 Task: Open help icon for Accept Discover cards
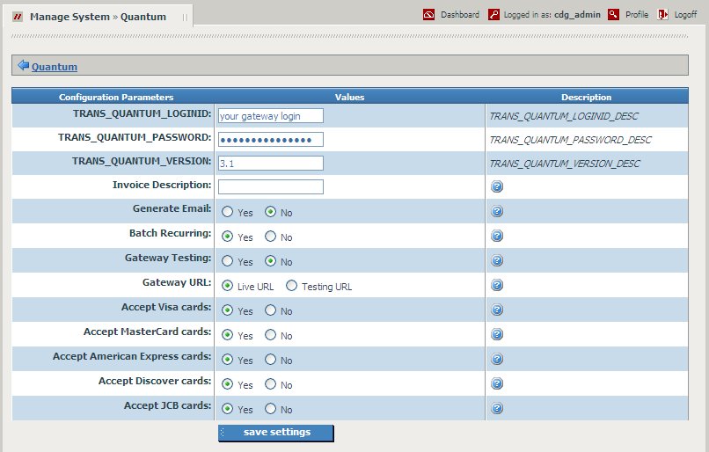point(497,383)
